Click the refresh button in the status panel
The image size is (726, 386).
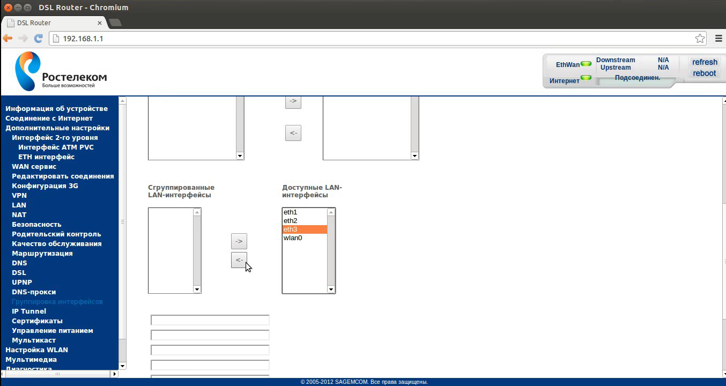705,62
